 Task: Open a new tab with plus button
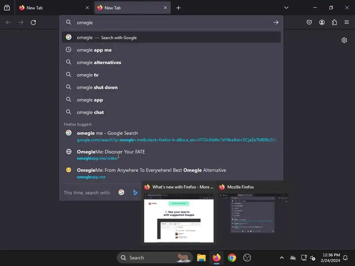pyautogui.click(x=179, y=8)
